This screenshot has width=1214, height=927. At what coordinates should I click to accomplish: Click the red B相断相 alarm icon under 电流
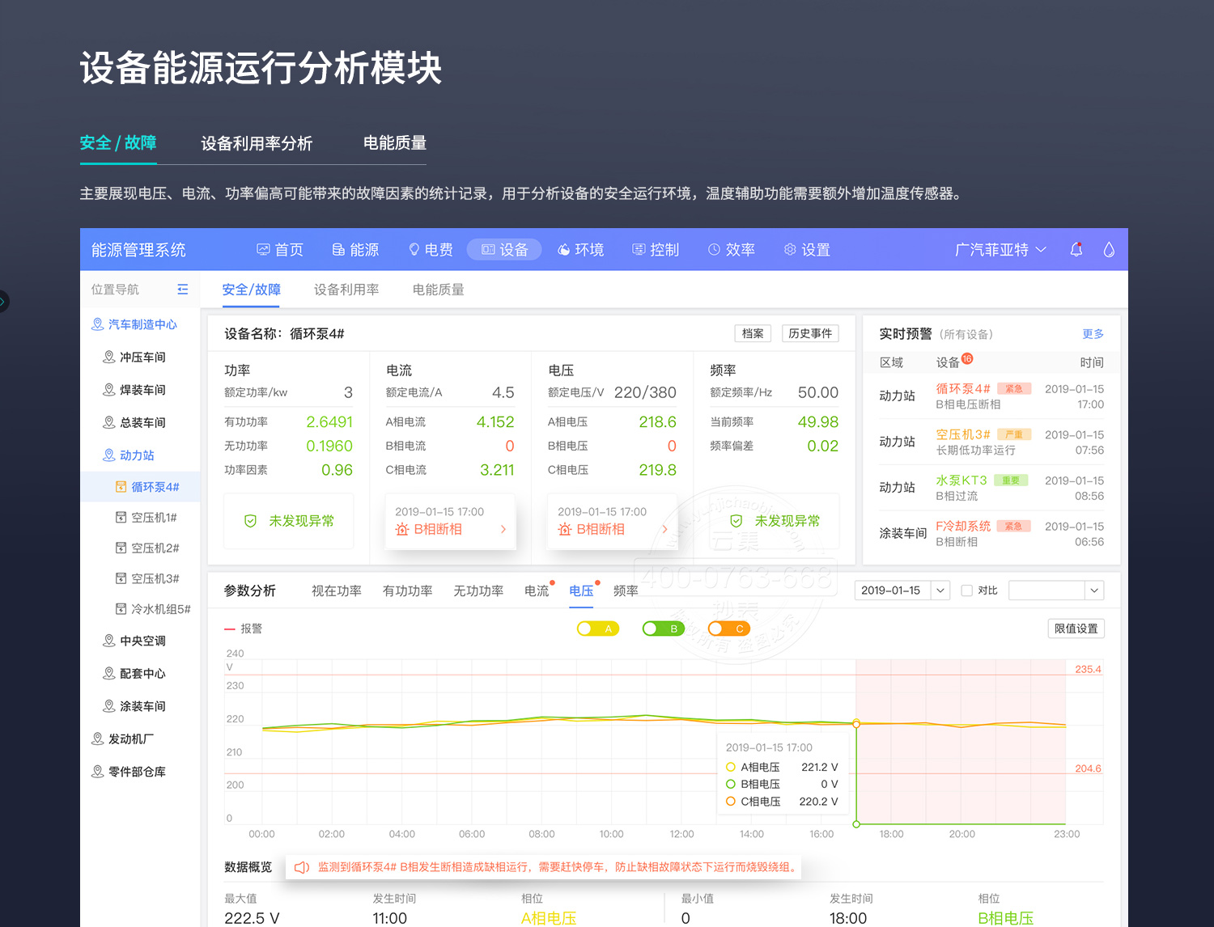coord(402,530)
